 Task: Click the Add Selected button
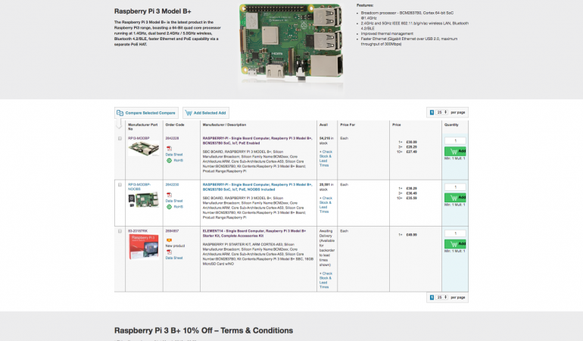[x=206, y=113]
